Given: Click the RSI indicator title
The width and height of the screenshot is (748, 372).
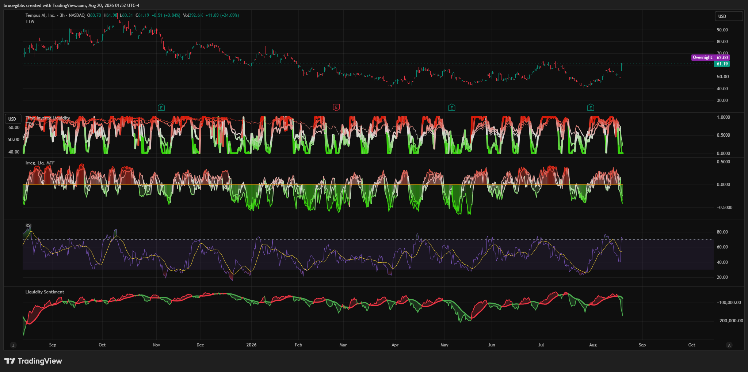Looking at the screenshot, I should coord(28,225).
